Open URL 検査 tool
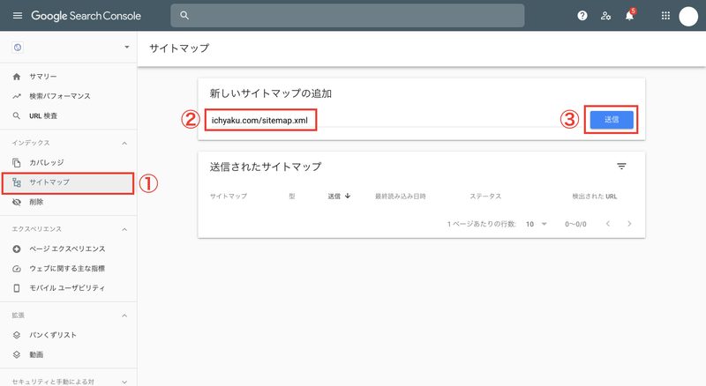The height and width of the screenshot is (386, 706). point(43,115)
